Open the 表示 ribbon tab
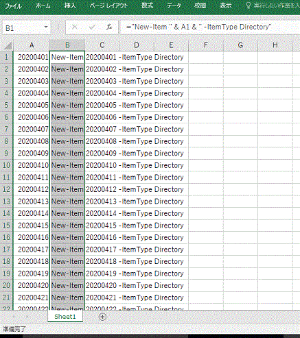The height and width of the screenshot is (338, 300). [226, 5]
